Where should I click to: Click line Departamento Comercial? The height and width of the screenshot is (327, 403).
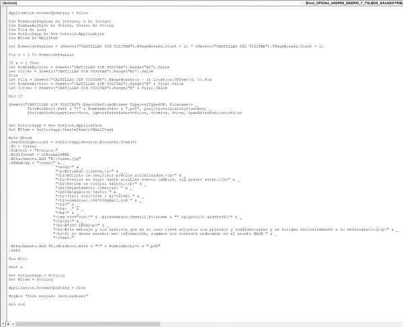tap(93, 188)
